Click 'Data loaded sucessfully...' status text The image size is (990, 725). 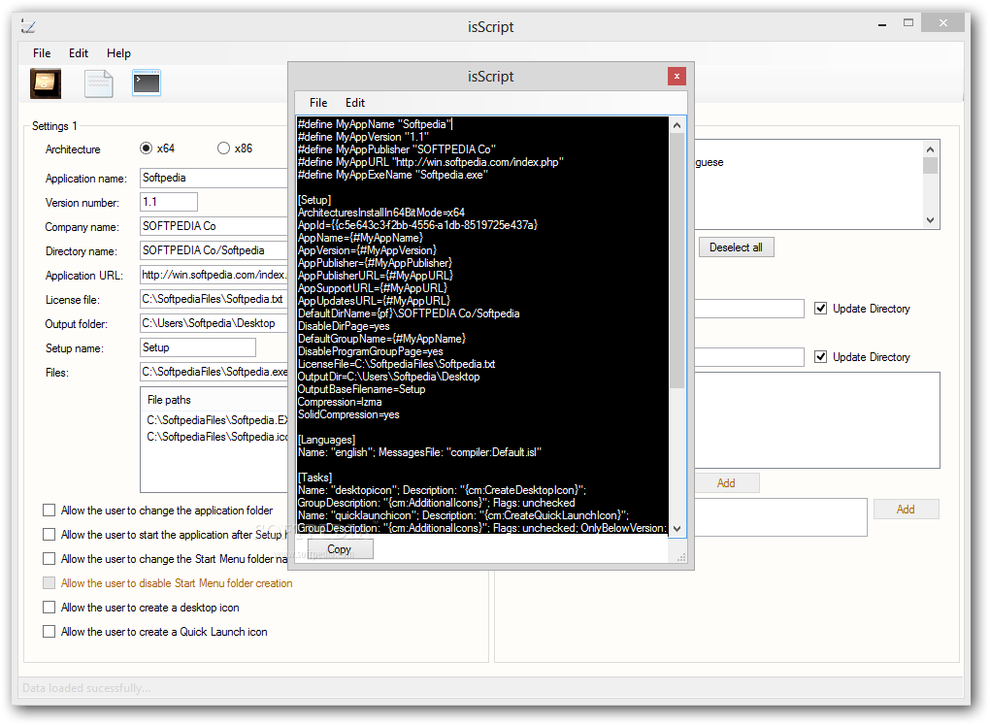tap(86, 688)
